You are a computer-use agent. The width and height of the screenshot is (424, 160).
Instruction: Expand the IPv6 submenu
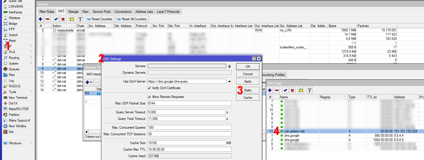[x=31, y=52]
